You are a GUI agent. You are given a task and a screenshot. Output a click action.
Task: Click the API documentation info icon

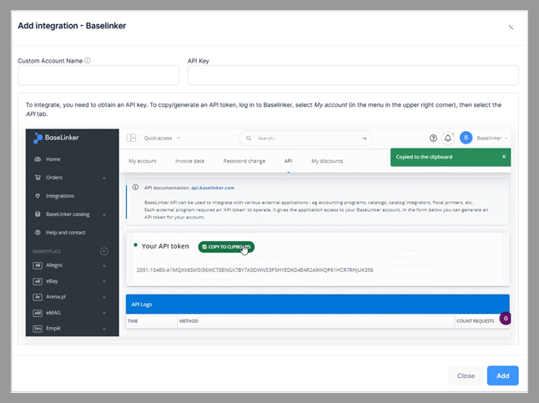click(135, 188)
